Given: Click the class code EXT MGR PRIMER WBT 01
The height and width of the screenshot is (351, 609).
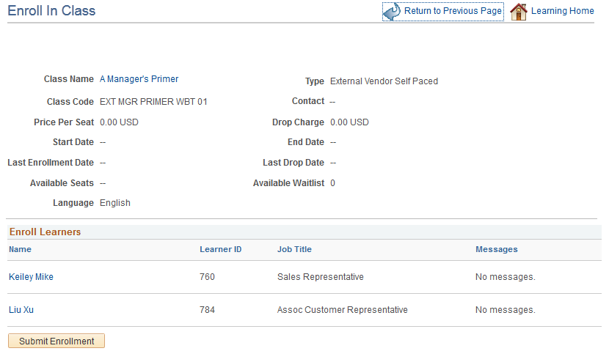Looking at the screenshot, I should click(x=153, y=102).
